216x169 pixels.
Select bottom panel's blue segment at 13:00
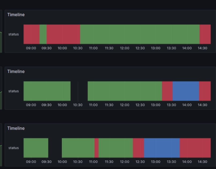click(162, 148)
